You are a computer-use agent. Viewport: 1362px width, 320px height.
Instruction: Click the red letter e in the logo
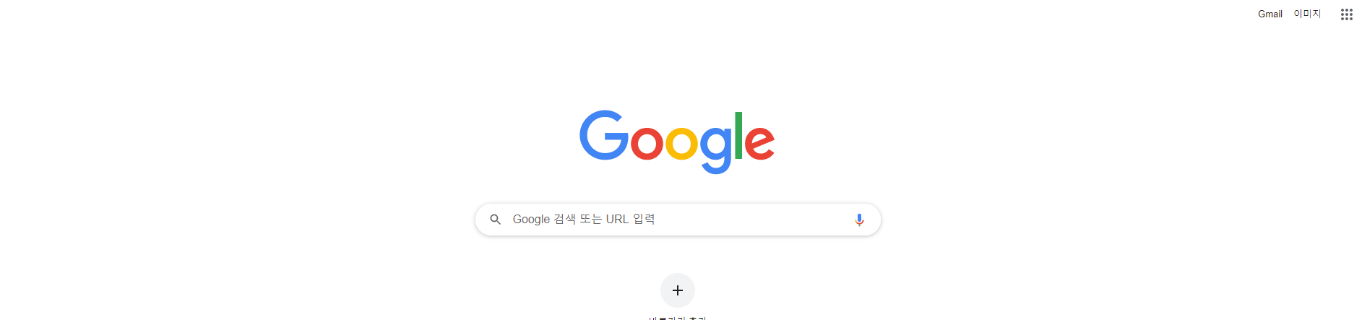point(759,142)
